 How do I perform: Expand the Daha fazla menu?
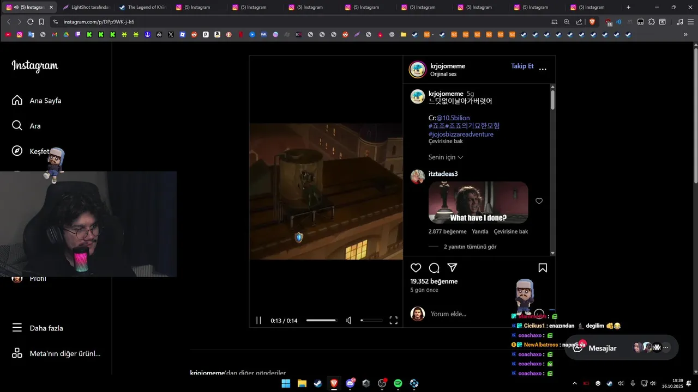pos(38,328)
